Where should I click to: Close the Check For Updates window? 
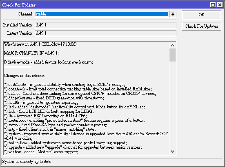[x=220, y=5]
